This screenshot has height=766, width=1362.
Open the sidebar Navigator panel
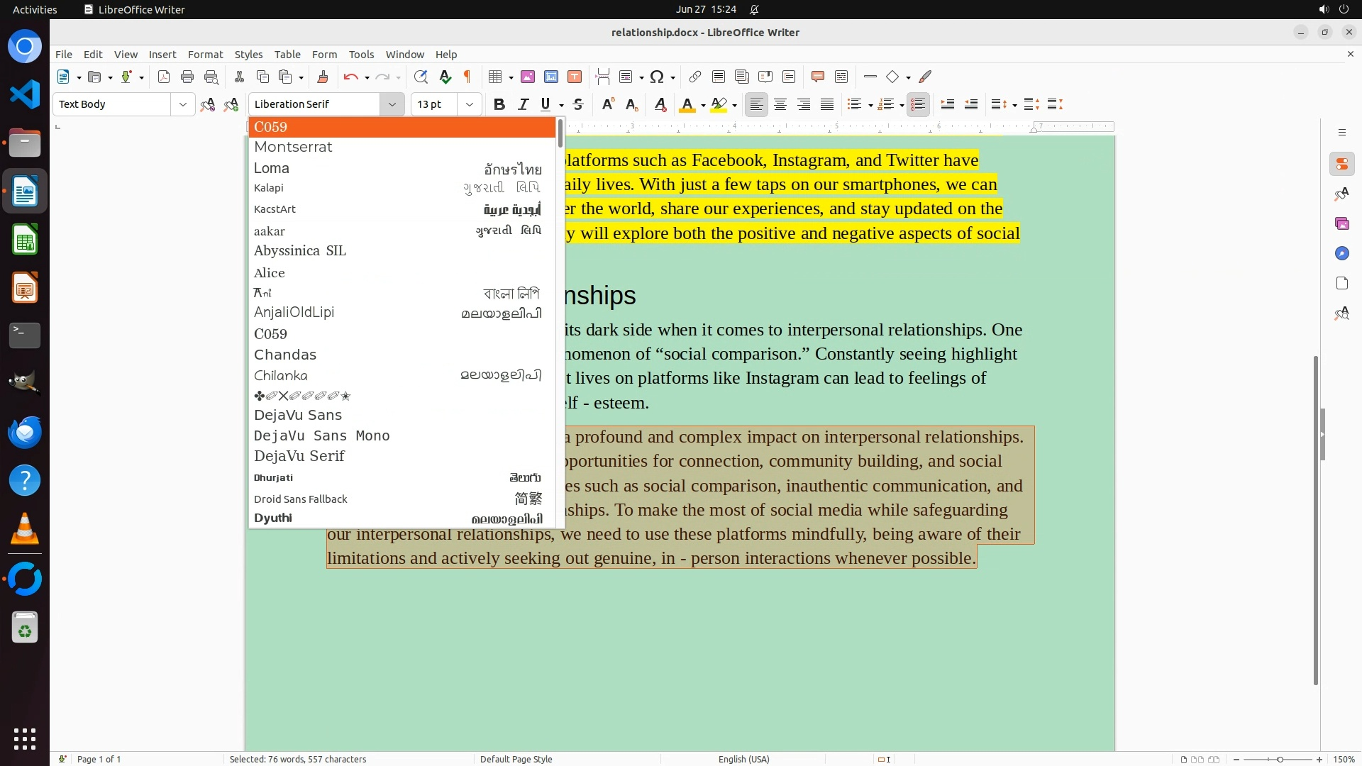pyautogui.click(x=1341, y=253)
